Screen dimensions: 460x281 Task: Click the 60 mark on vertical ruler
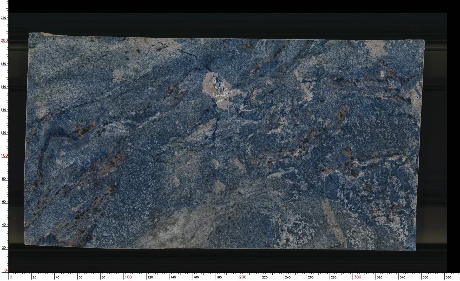pyautogui.click(x=4, y=202)
